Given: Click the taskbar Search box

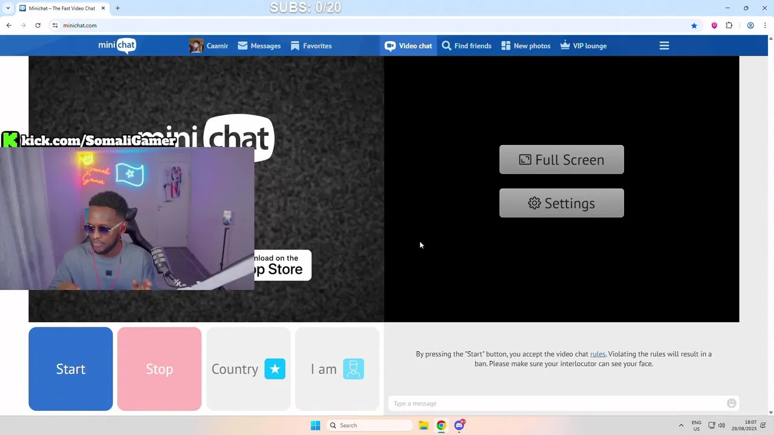Looking at the screenshot, I should click(370, 425).
